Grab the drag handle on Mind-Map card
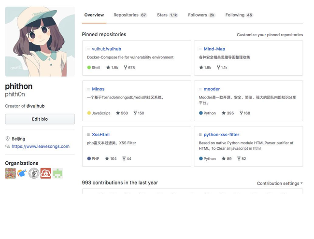The width and height of the screenshot is (314, 239). pyautogui.click(x=200, y=49)
